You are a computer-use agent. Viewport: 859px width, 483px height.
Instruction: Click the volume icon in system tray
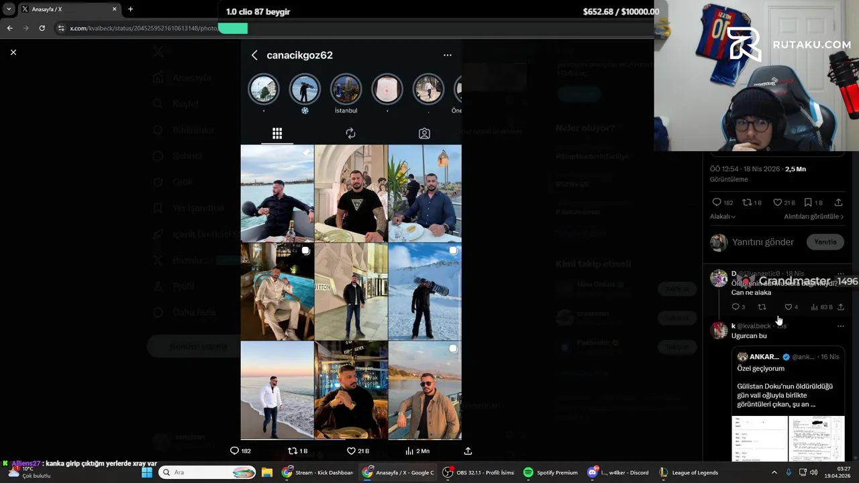pos(814,472)
